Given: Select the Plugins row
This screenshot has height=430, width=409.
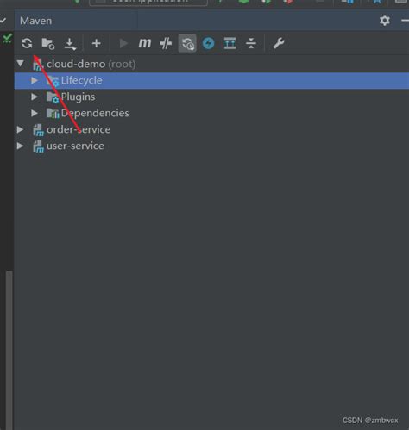Looking at the screenshot, I should pyautogui.click(x=211, y=97).
